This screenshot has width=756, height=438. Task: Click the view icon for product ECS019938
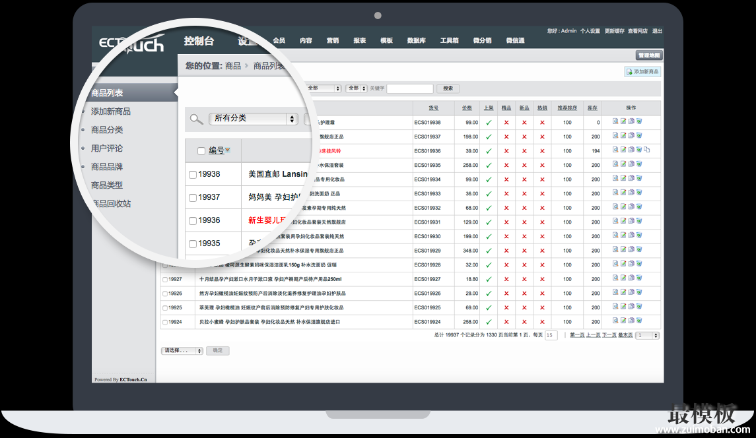[x=615, y=122]
